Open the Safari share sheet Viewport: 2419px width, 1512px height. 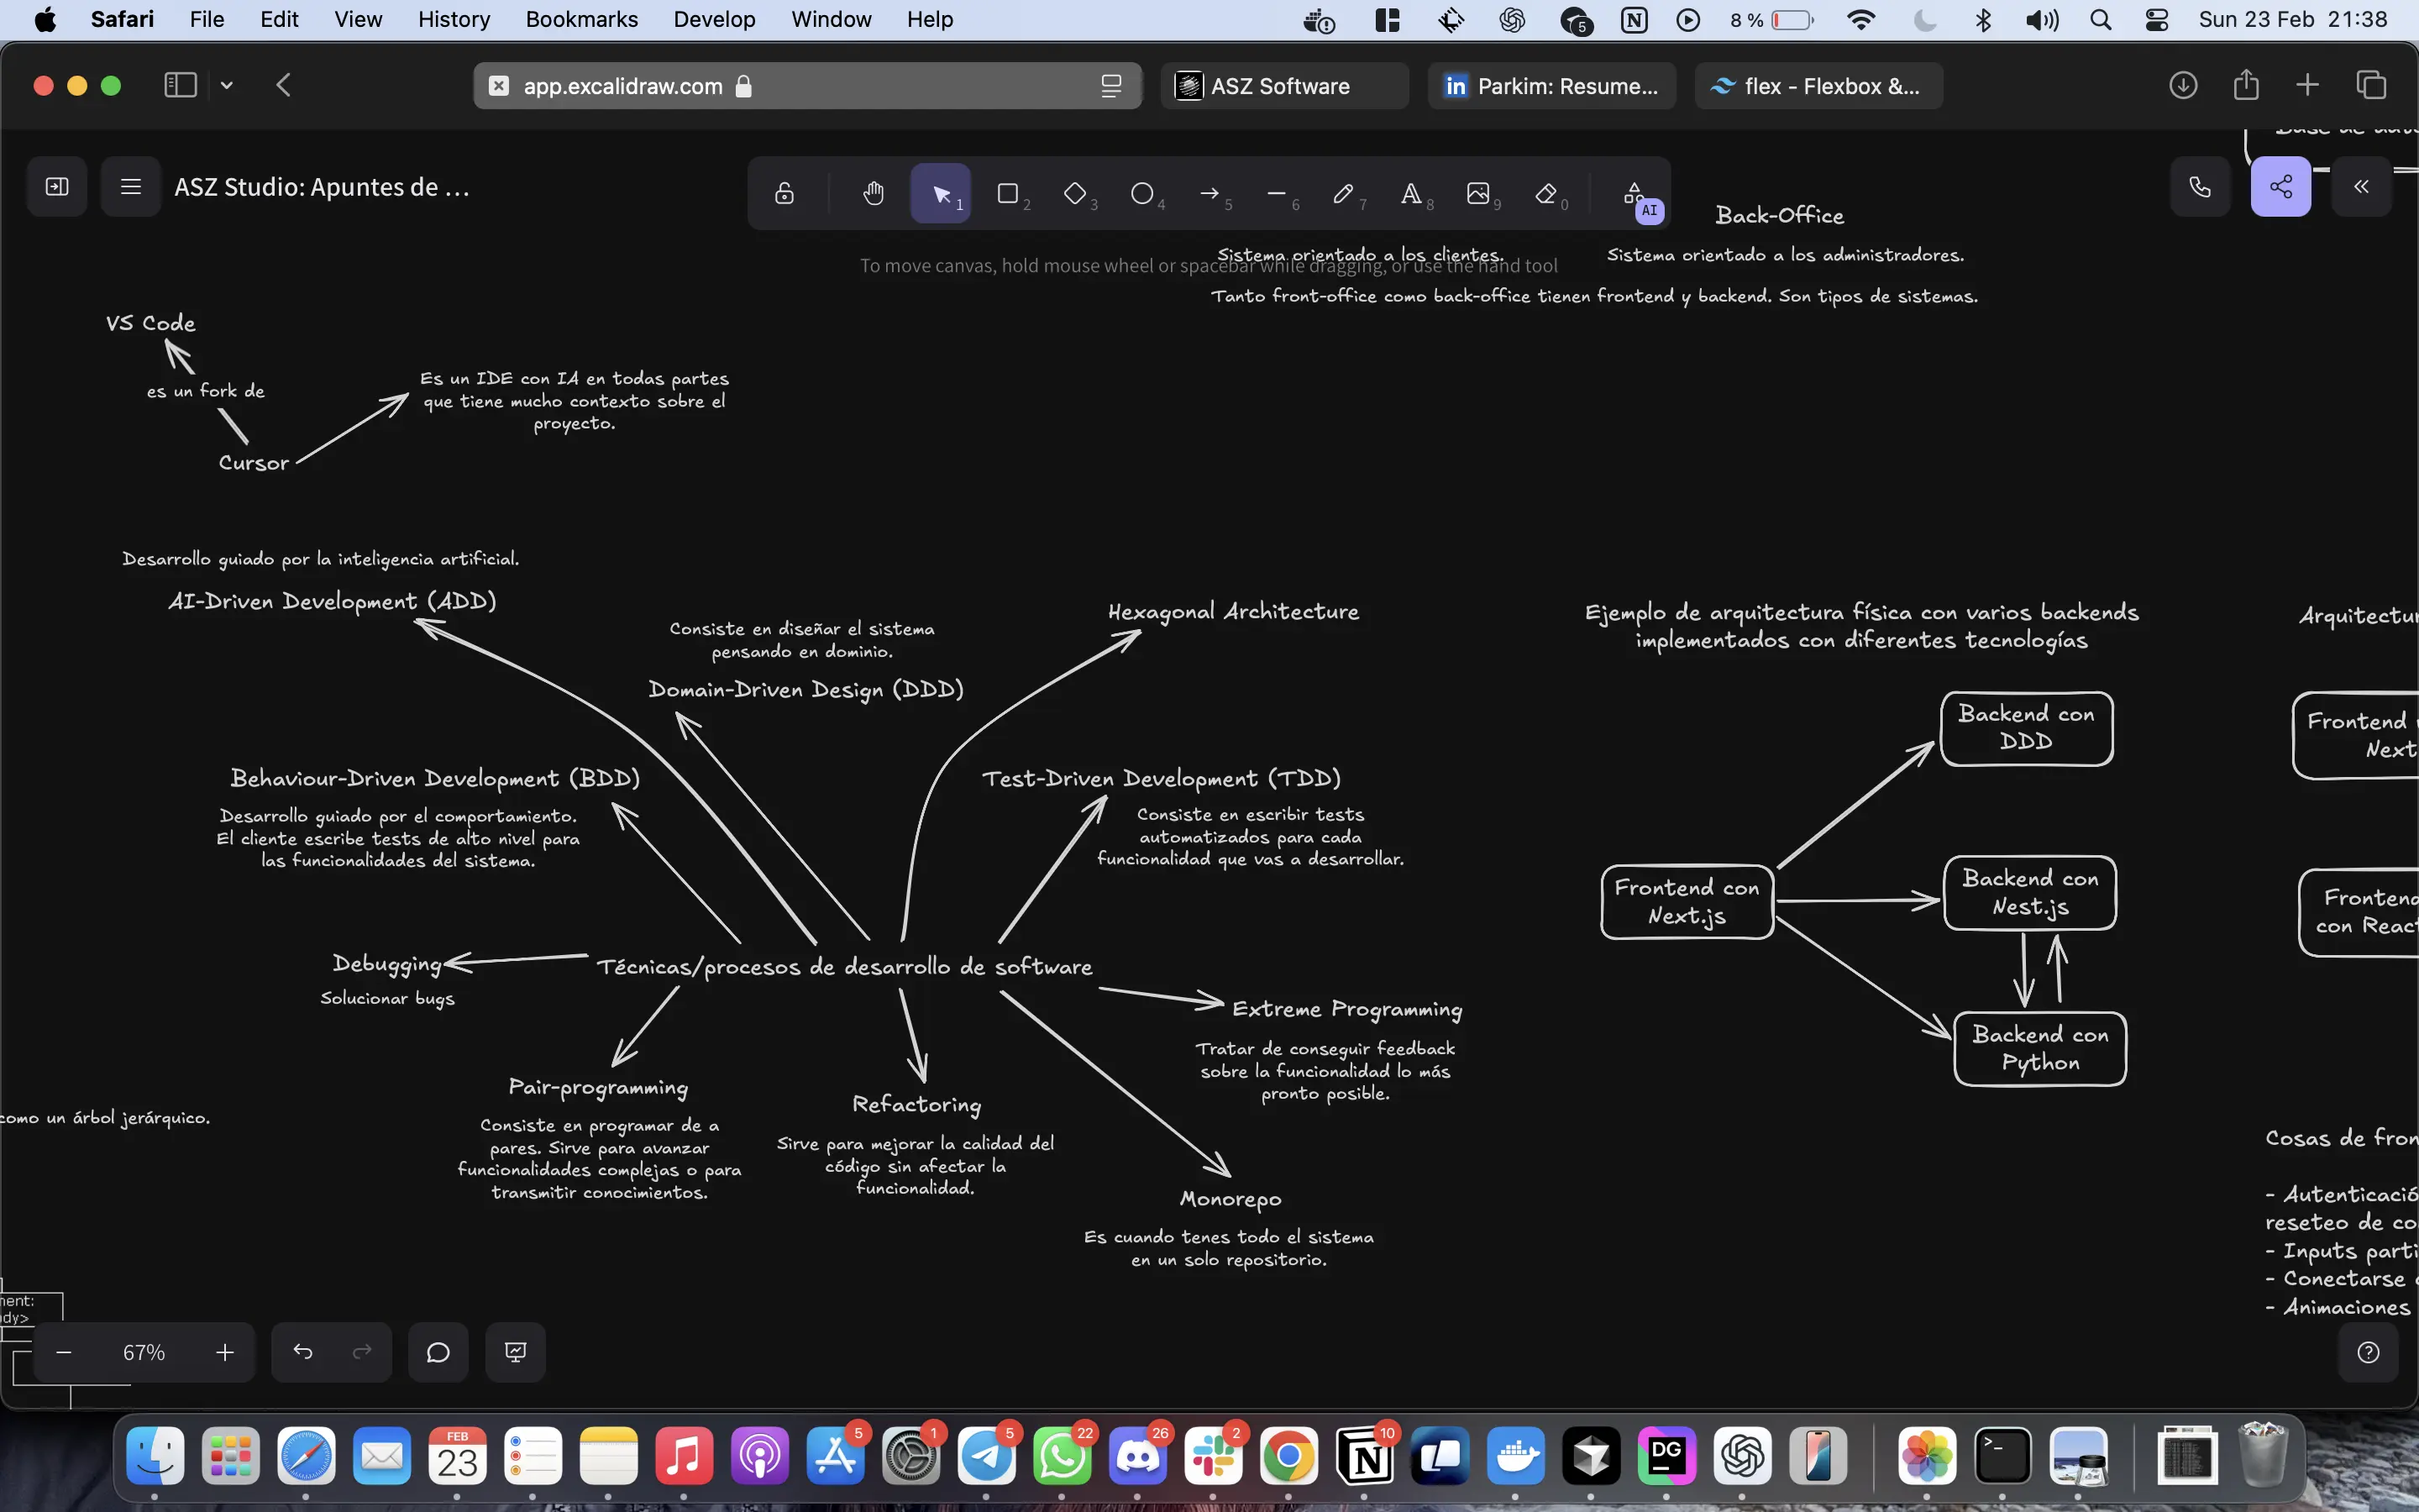[2246, 85]
